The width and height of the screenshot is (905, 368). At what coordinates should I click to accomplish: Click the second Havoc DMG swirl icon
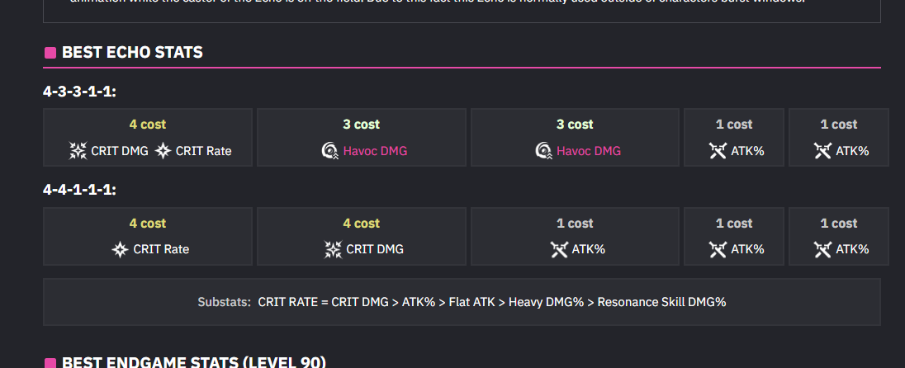[543, 151]
